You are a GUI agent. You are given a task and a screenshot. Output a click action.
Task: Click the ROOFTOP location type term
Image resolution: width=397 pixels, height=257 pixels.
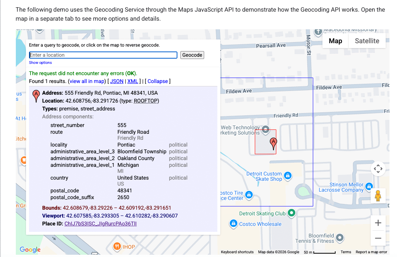[146, 101]
